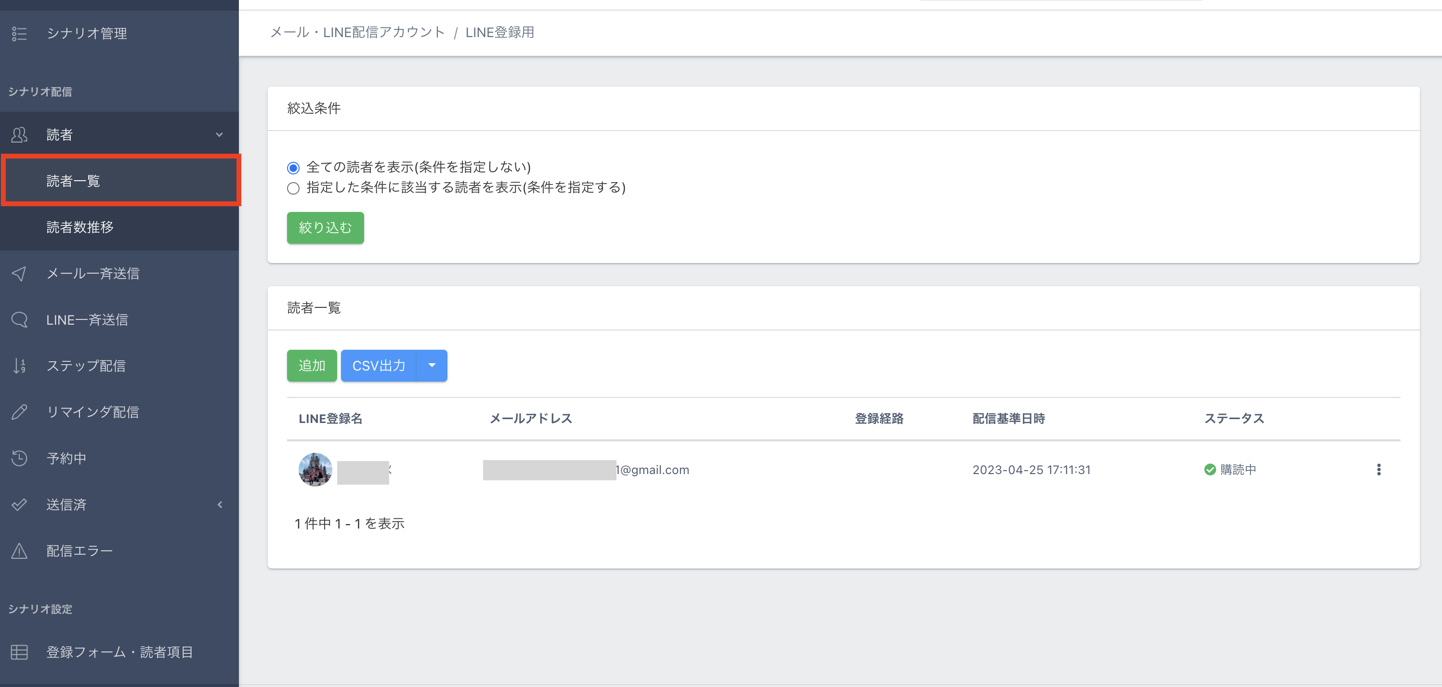
Task: Click the step delivery sort icon
Action: 19,366
